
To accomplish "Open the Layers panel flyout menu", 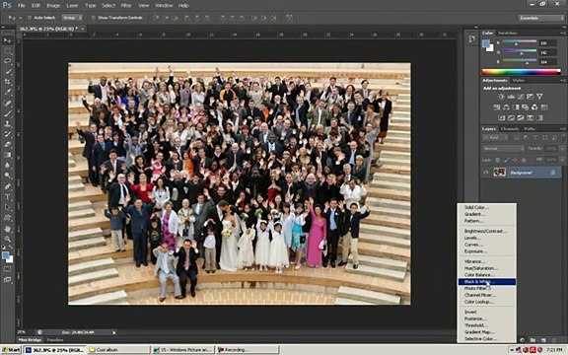I will (562, 128).
